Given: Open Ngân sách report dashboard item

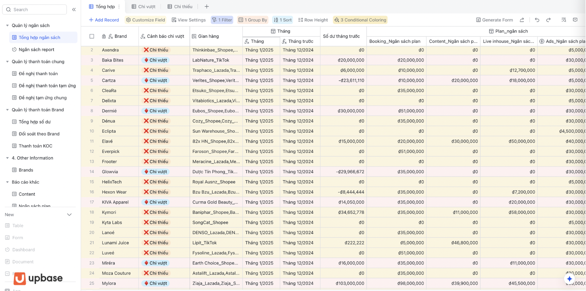Looking at the screenshot, I should click(36, 50).
